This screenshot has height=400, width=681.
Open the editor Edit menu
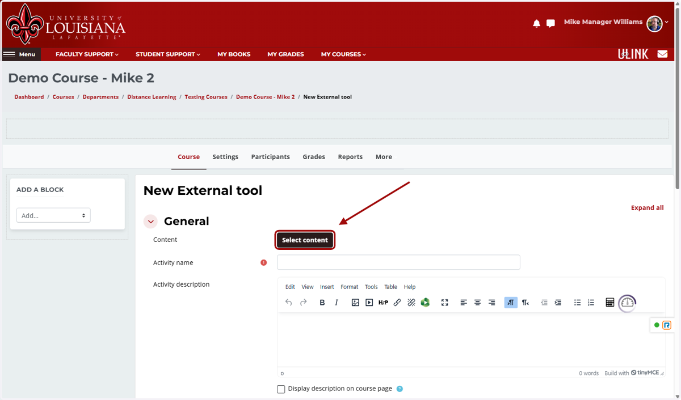point(290,287)
